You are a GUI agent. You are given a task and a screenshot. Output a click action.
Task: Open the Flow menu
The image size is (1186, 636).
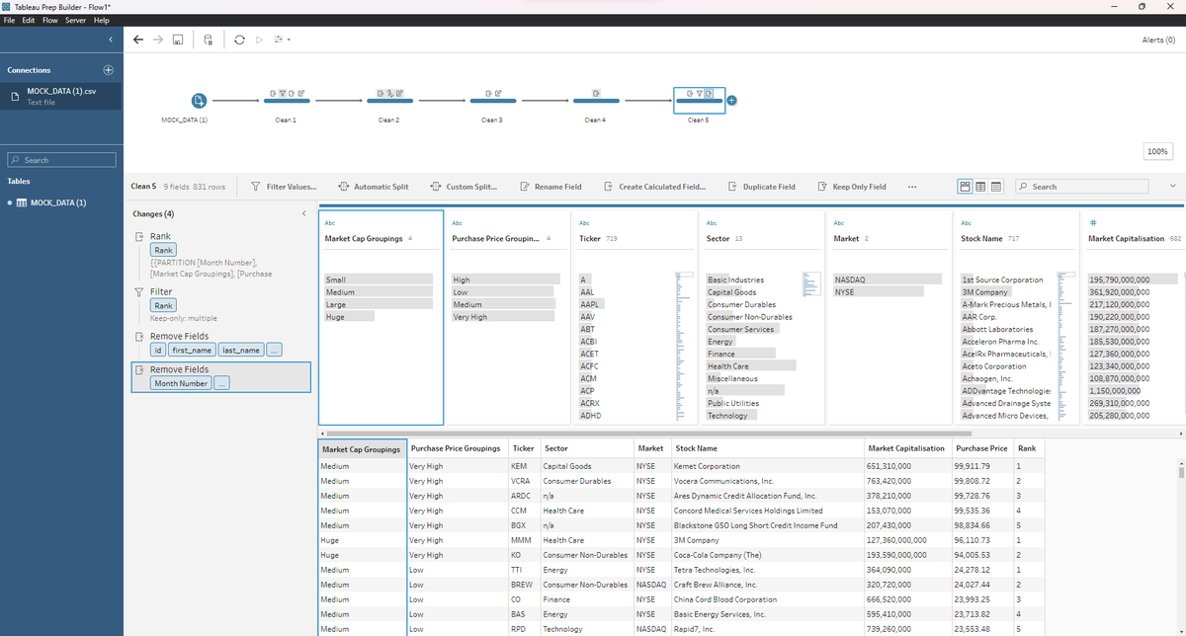(50, 21)
